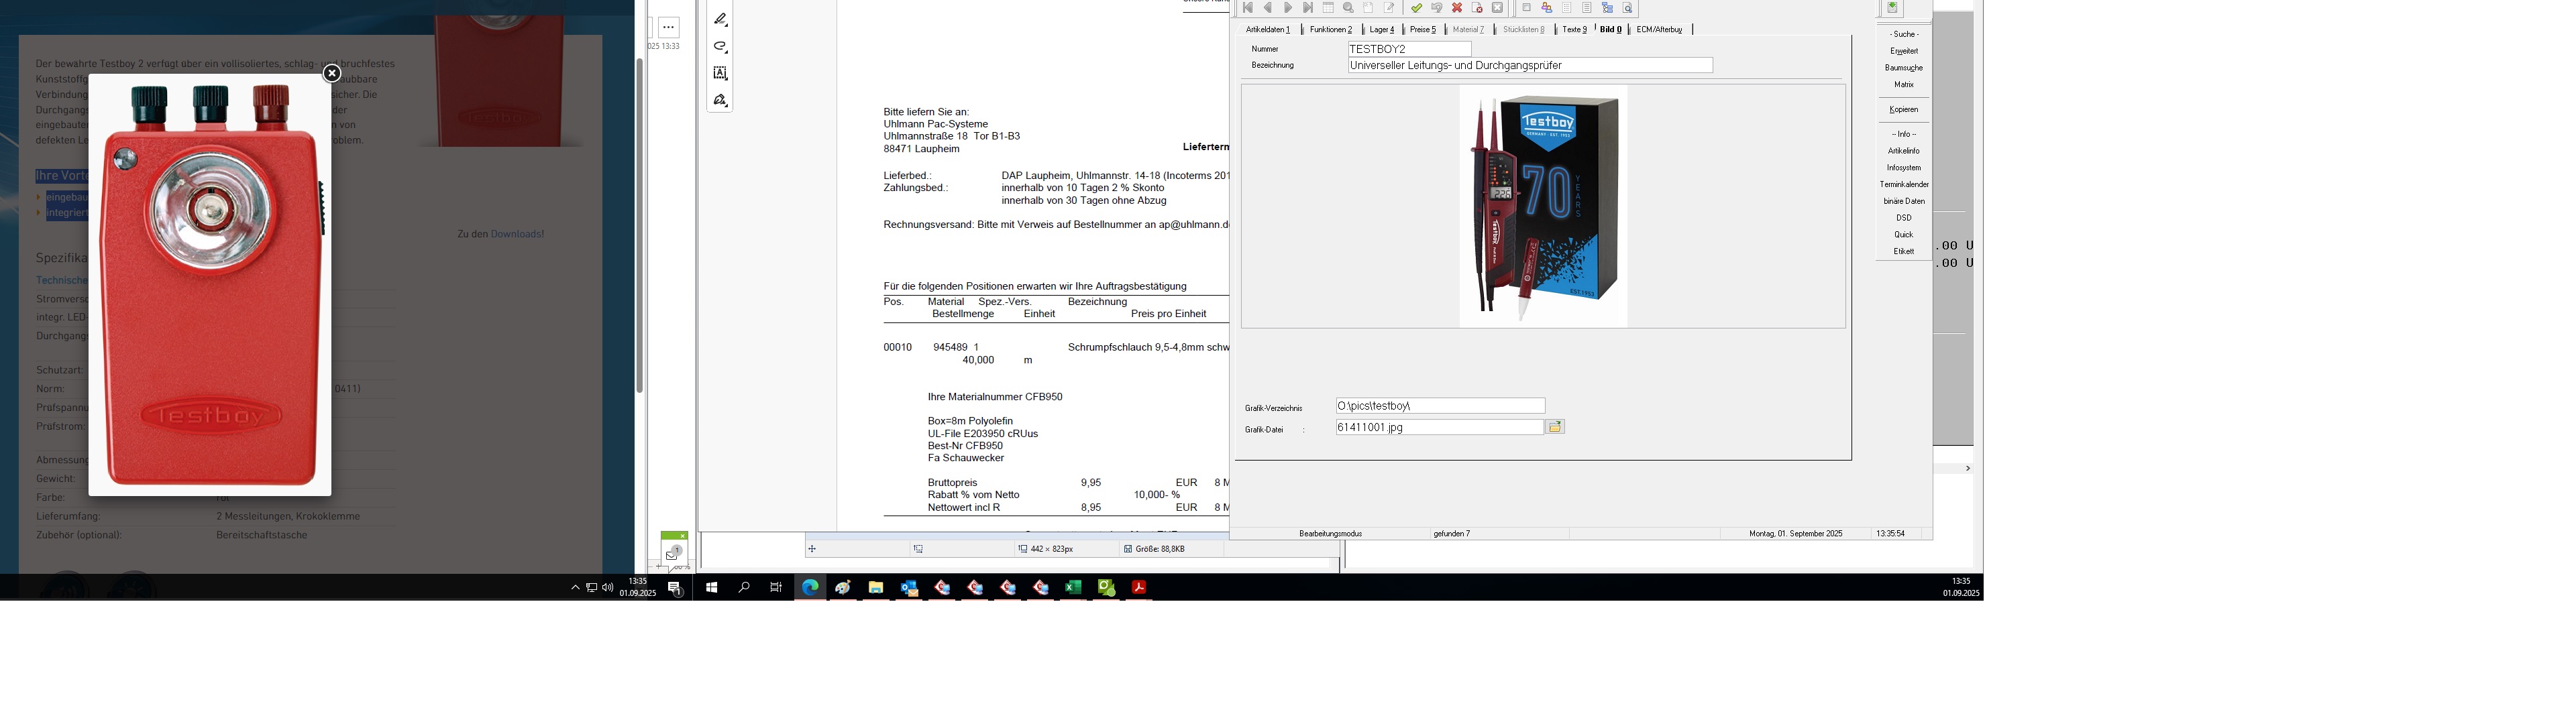Click the magnifier search icon in toolbar
The image size is (2576, 724).
[x=1348, y=8]
